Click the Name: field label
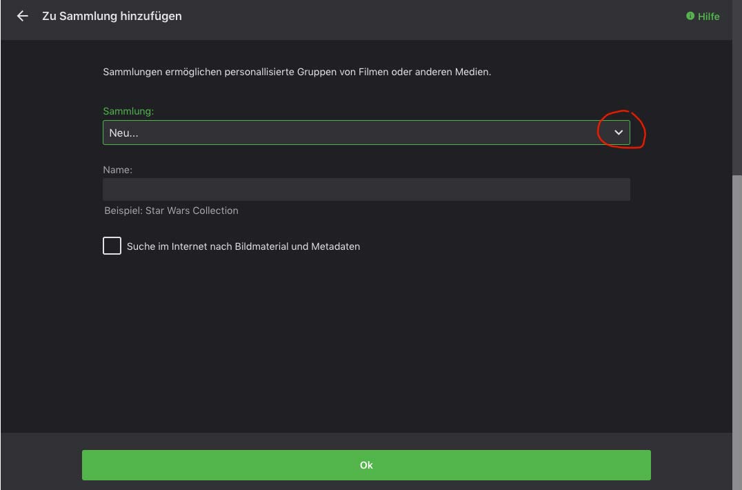The width and height of the screenshot is (742, 490). tap(117, 170)
